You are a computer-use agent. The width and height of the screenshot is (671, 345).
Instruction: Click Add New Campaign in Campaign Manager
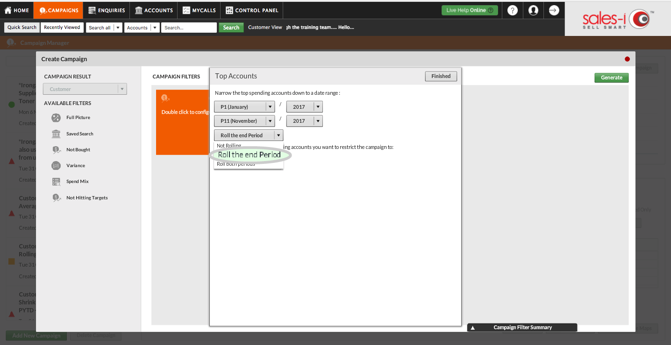[36, 336]
